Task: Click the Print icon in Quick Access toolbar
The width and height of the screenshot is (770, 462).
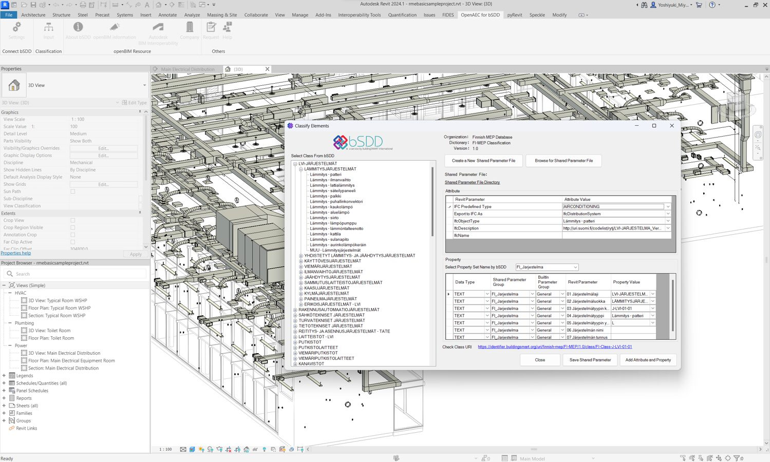Action: pyautogui.click(x=83, y=5)
